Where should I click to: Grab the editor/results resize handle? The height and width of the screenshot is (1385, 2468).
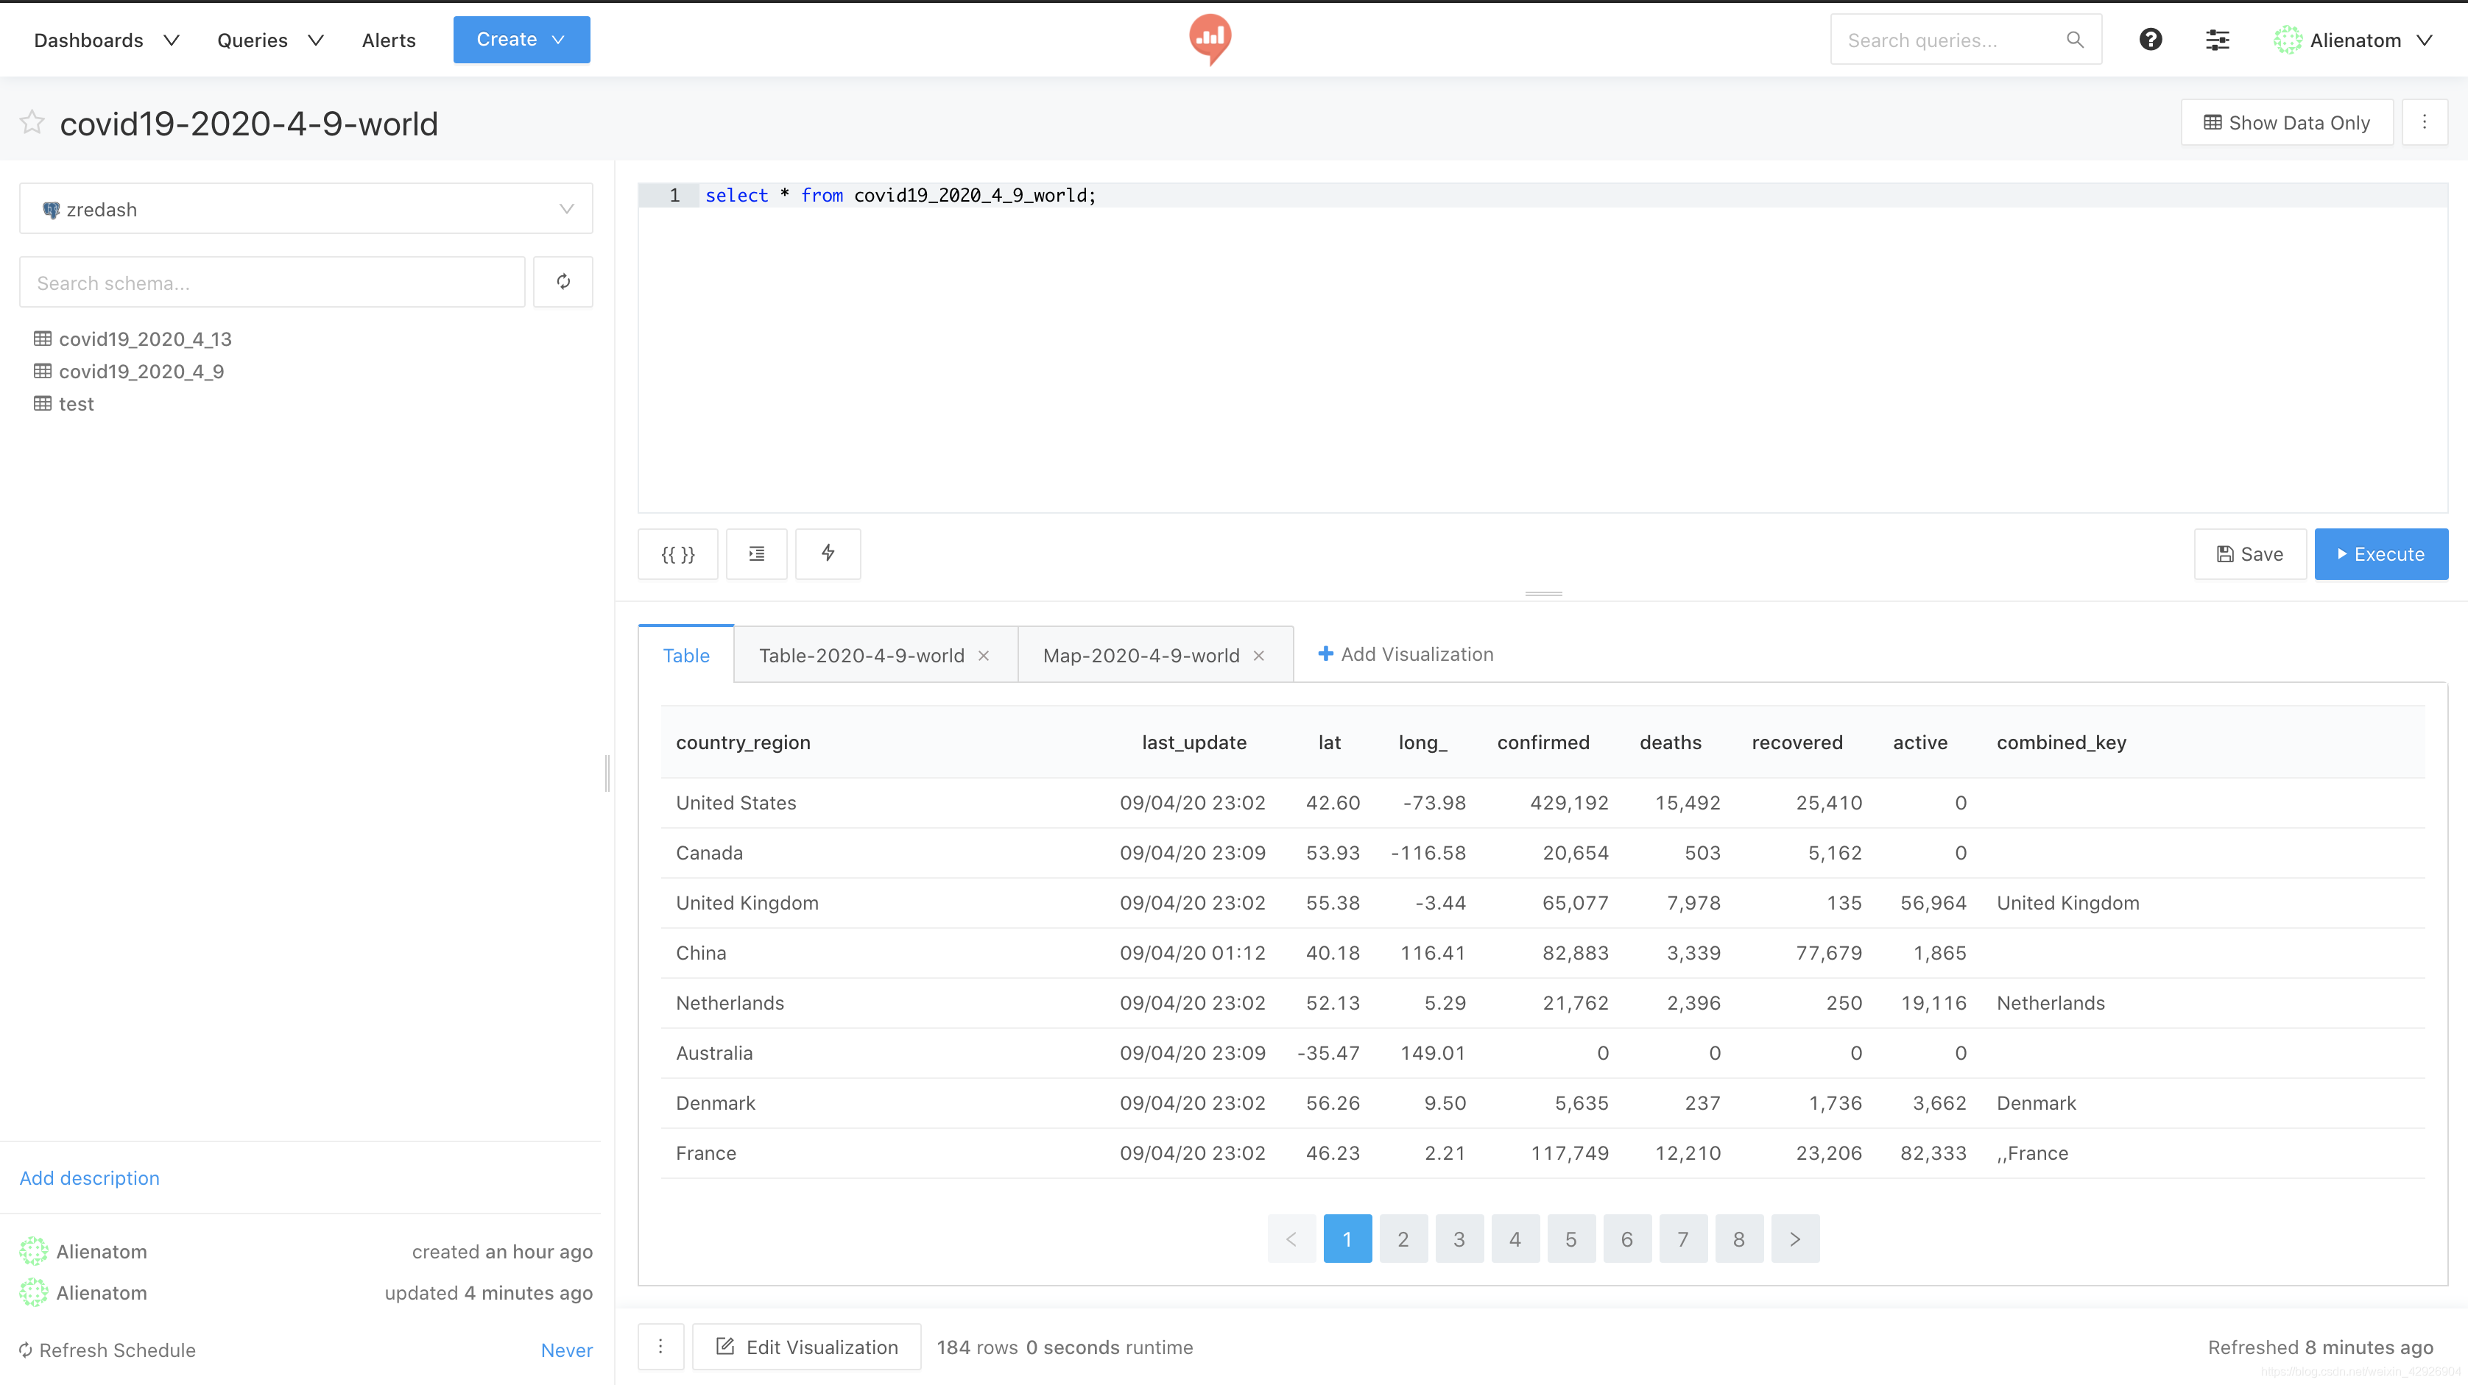[1543, 594]
